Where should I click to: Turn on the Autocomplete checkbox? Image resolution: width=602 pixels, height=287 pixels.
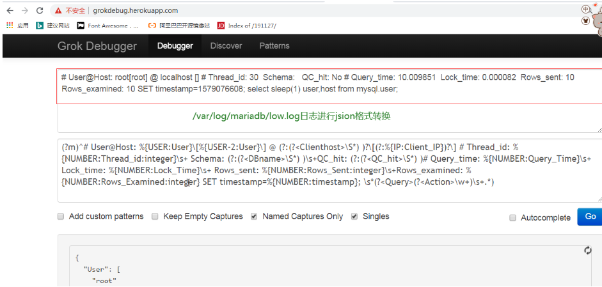coord(512,218)
